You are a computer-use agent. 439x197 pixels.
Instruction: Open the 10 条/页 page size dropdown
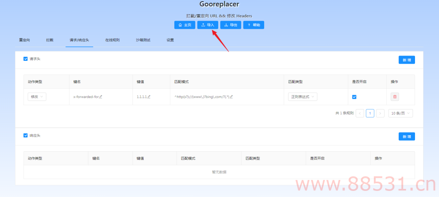[400, 113]
